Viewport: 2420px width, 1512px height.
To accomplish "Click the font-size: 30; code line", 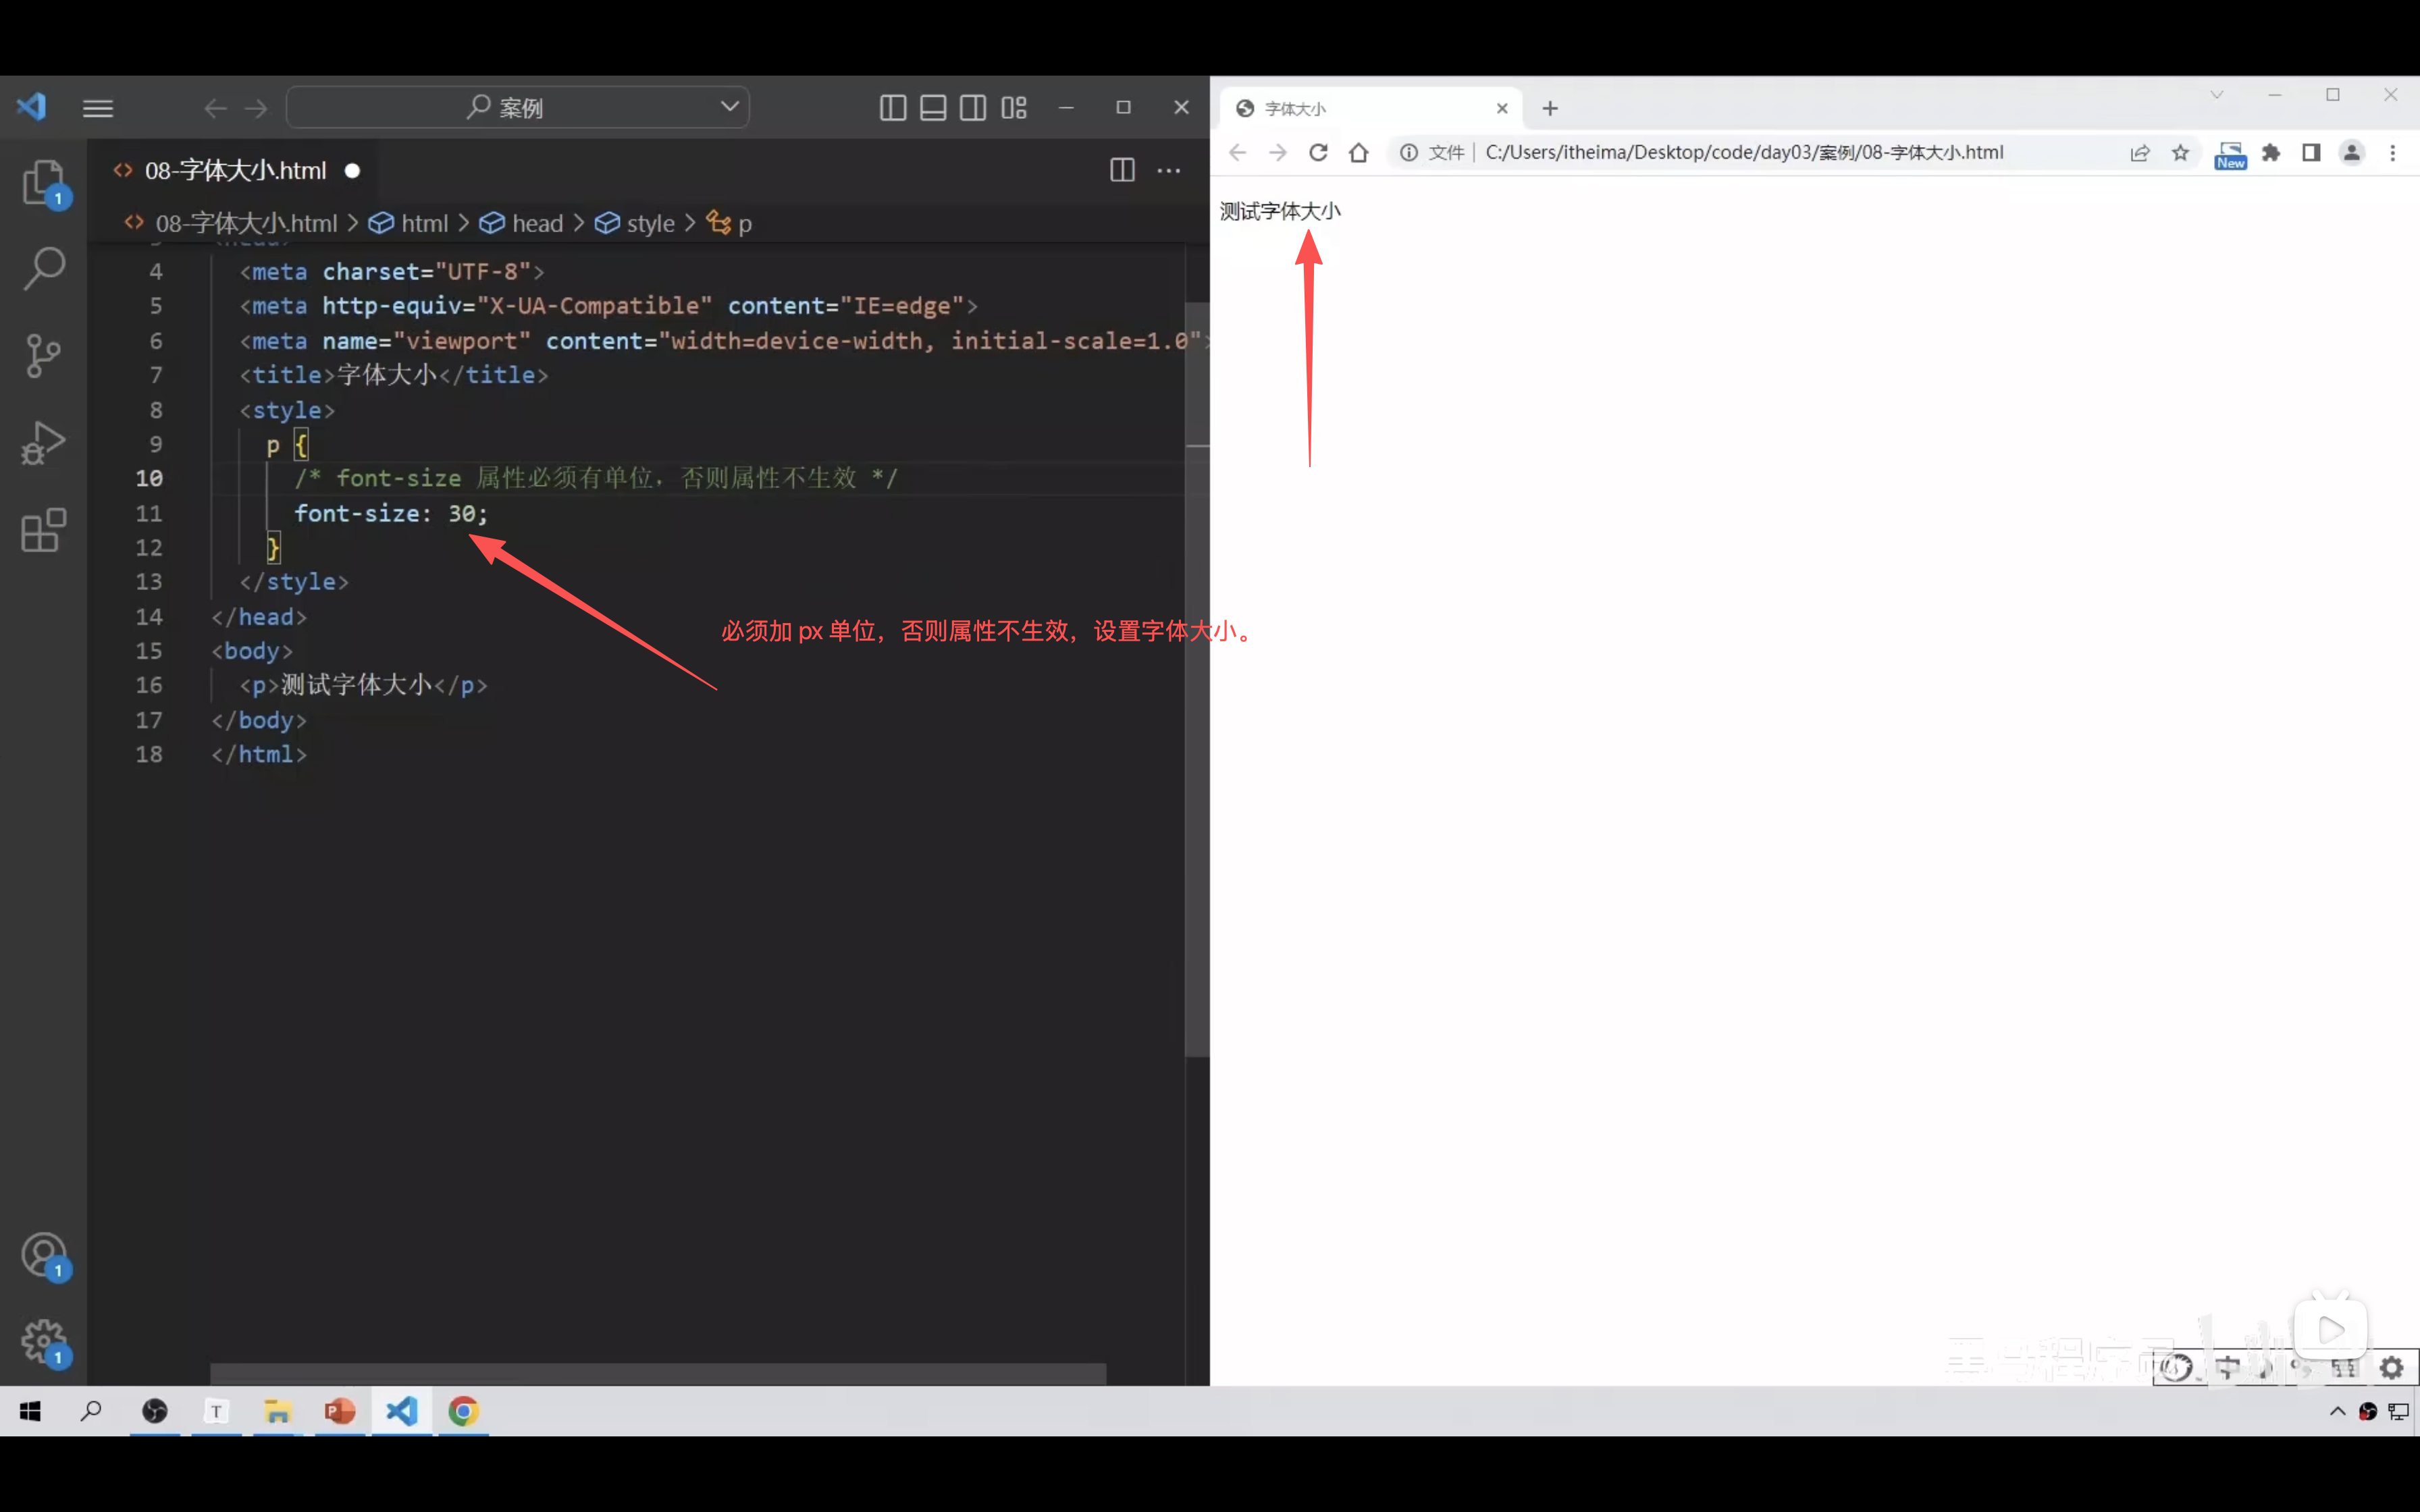I will point(391,513).
